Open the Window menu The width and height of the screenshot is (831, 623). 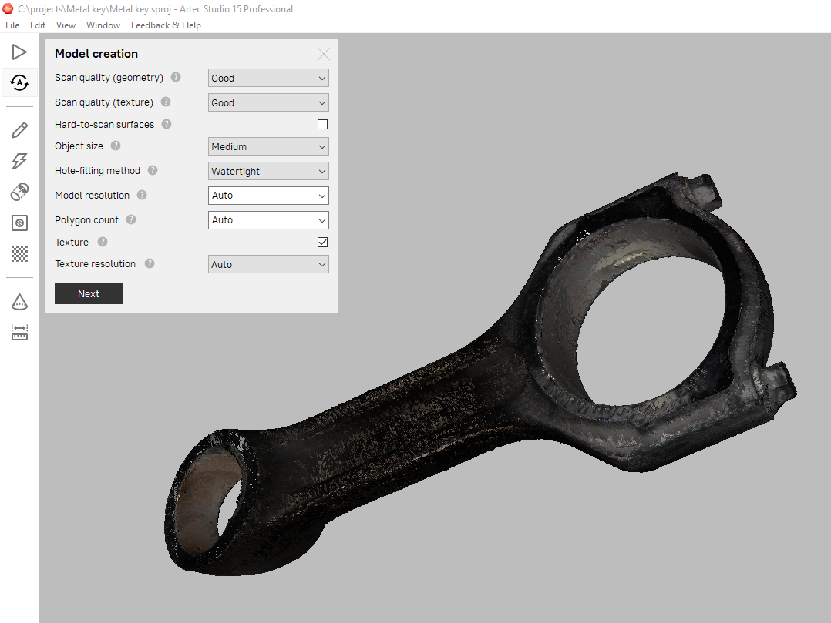tap(103, 25)
